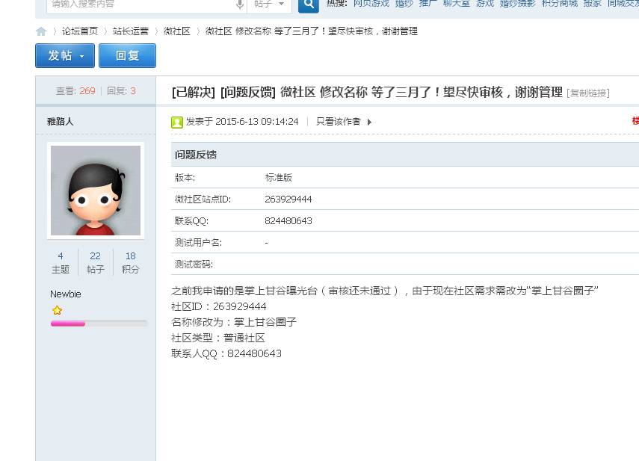Click the line 联系人QQ：824480643
Viewport: 639px width, 461px height.
point(226,353)
